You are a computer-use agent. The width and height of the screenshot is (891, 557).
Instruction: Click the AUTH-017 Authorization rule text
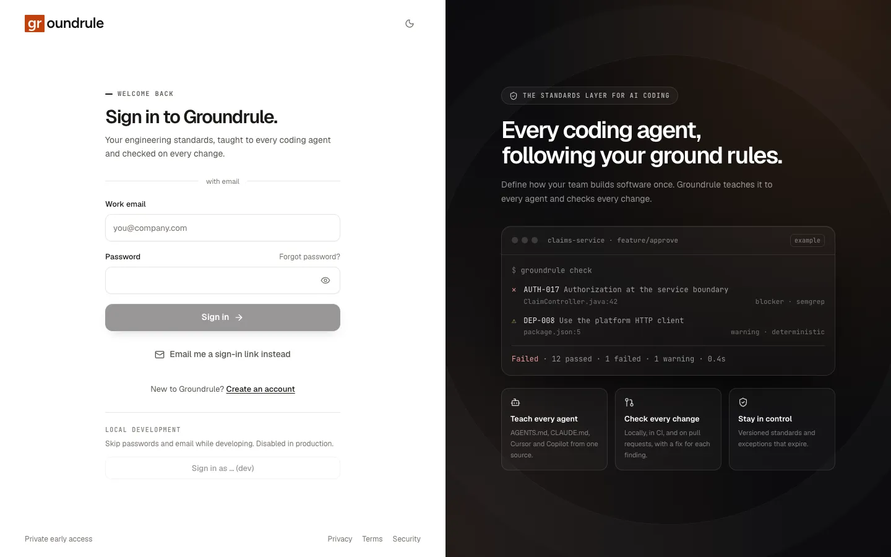click(626, 290)
